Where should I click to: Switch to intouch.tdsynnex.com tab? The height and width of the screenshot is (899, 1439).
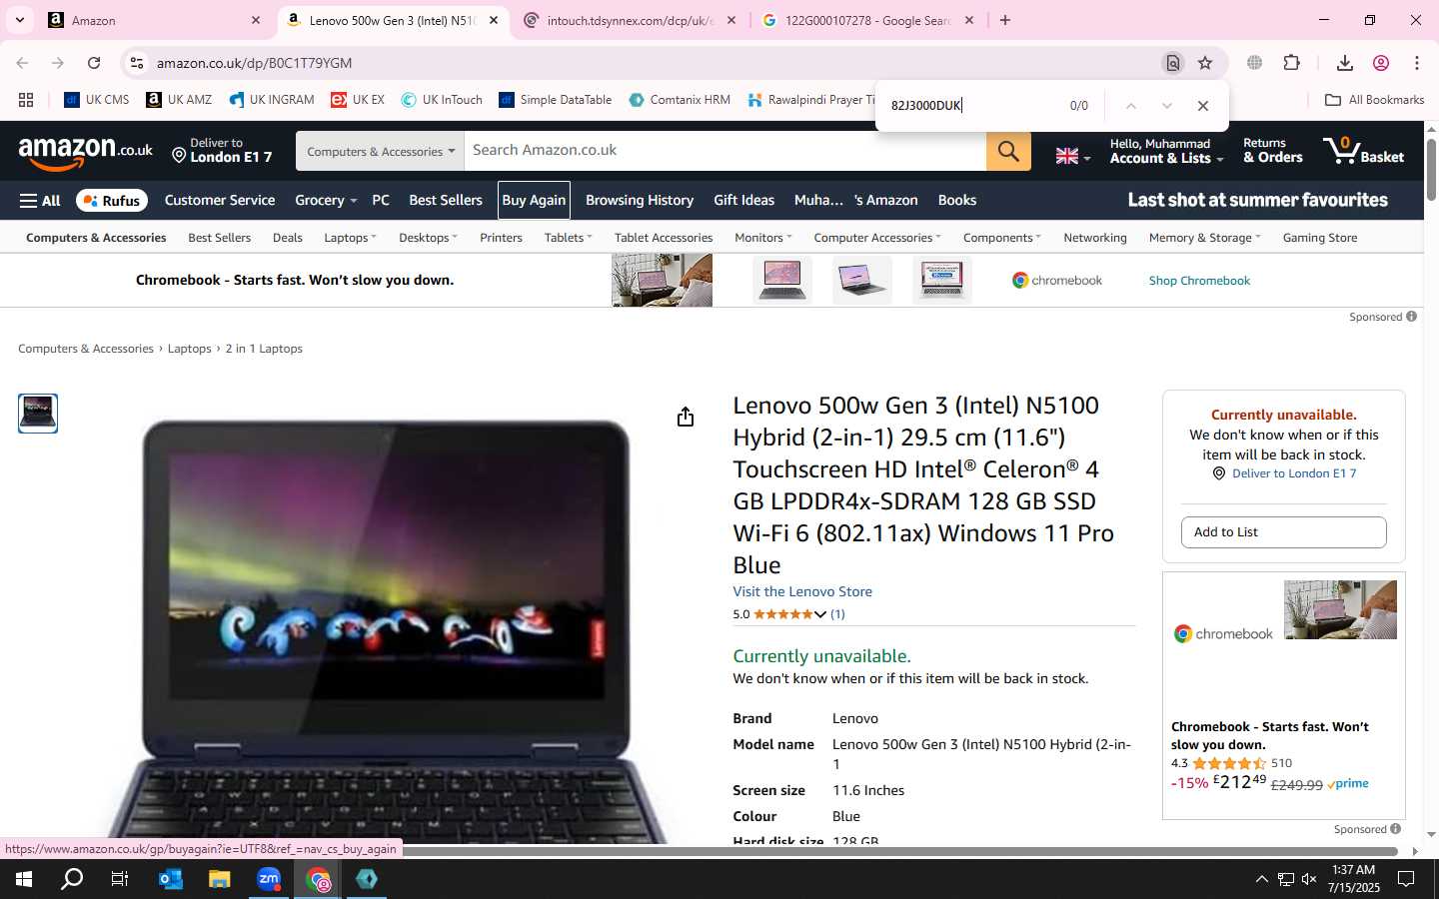[x=631, y=20]
